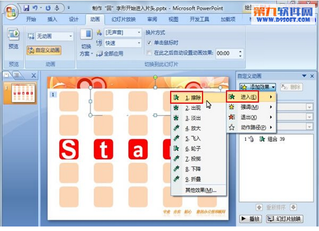Open the 加载项 ribbon tab

[x=228, y=20]
